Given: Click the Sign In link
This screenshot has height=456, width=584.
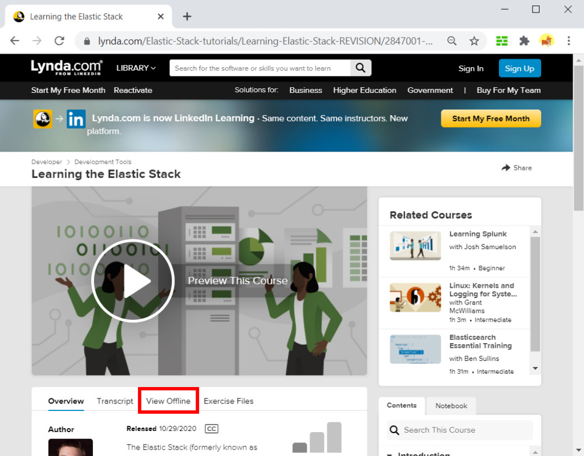Looking at the screenshot, I should 471,68.
